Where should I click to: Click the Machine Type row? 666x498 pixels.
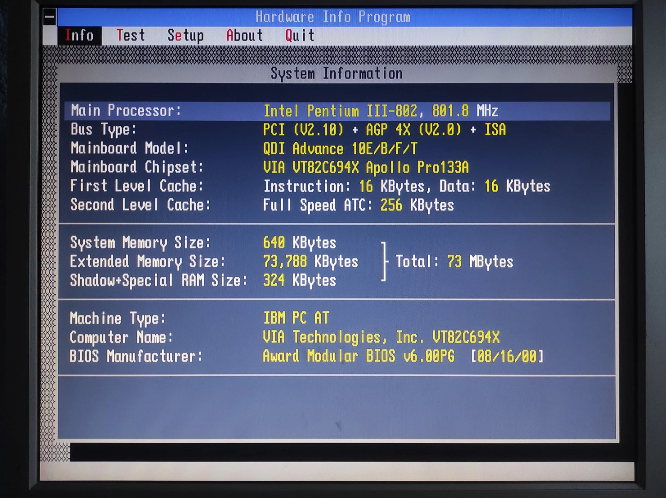click(x=337, y=318)
